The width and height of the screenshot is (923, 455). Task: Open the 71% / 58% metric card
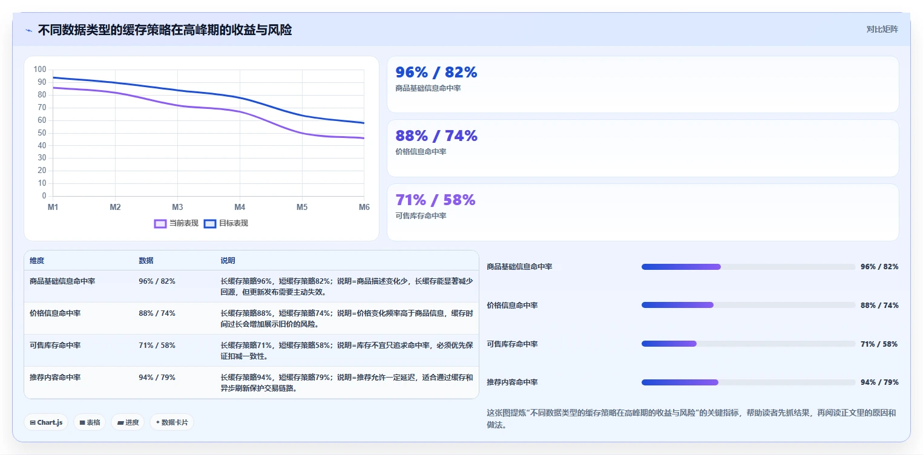coord(643,212)
